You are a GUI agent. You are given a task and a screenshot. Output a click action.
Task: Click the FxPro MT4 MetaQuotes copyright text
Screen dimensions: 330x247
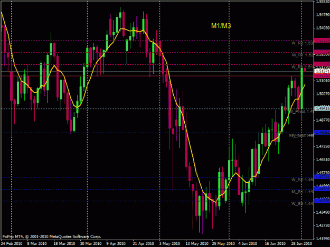(52, 236)
